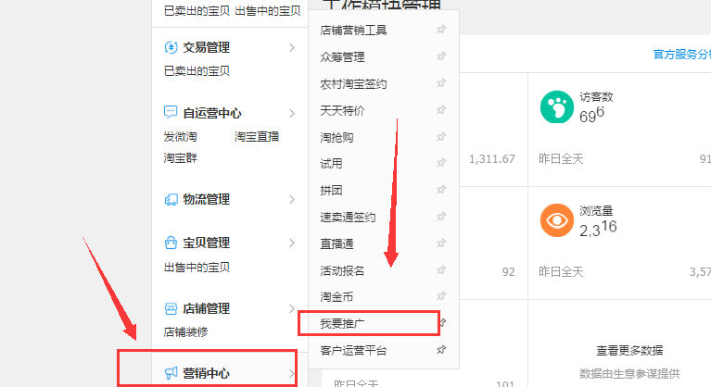This screenshot has height=387, width=711.
Task: Open 众筹管理 in the submenu
Action: (x=342, y=57)
